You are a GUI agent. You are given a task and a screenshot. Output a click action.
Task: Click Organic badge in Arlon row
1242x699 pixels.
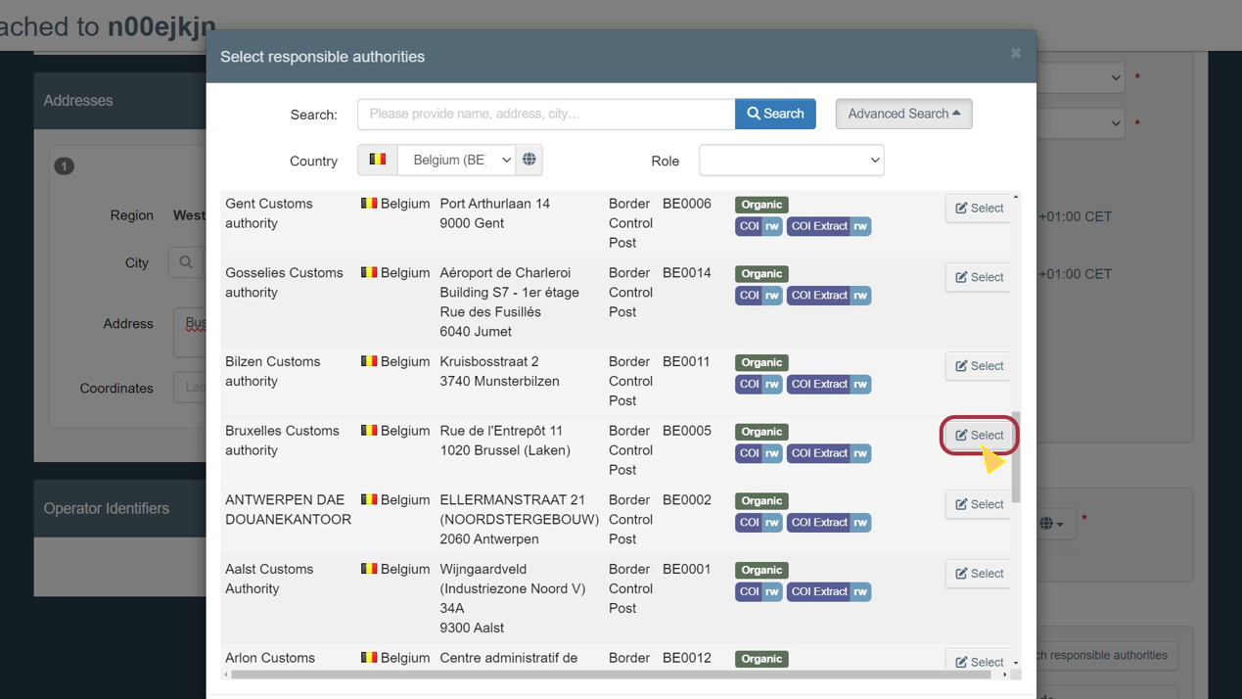click(x=761, y=659)
